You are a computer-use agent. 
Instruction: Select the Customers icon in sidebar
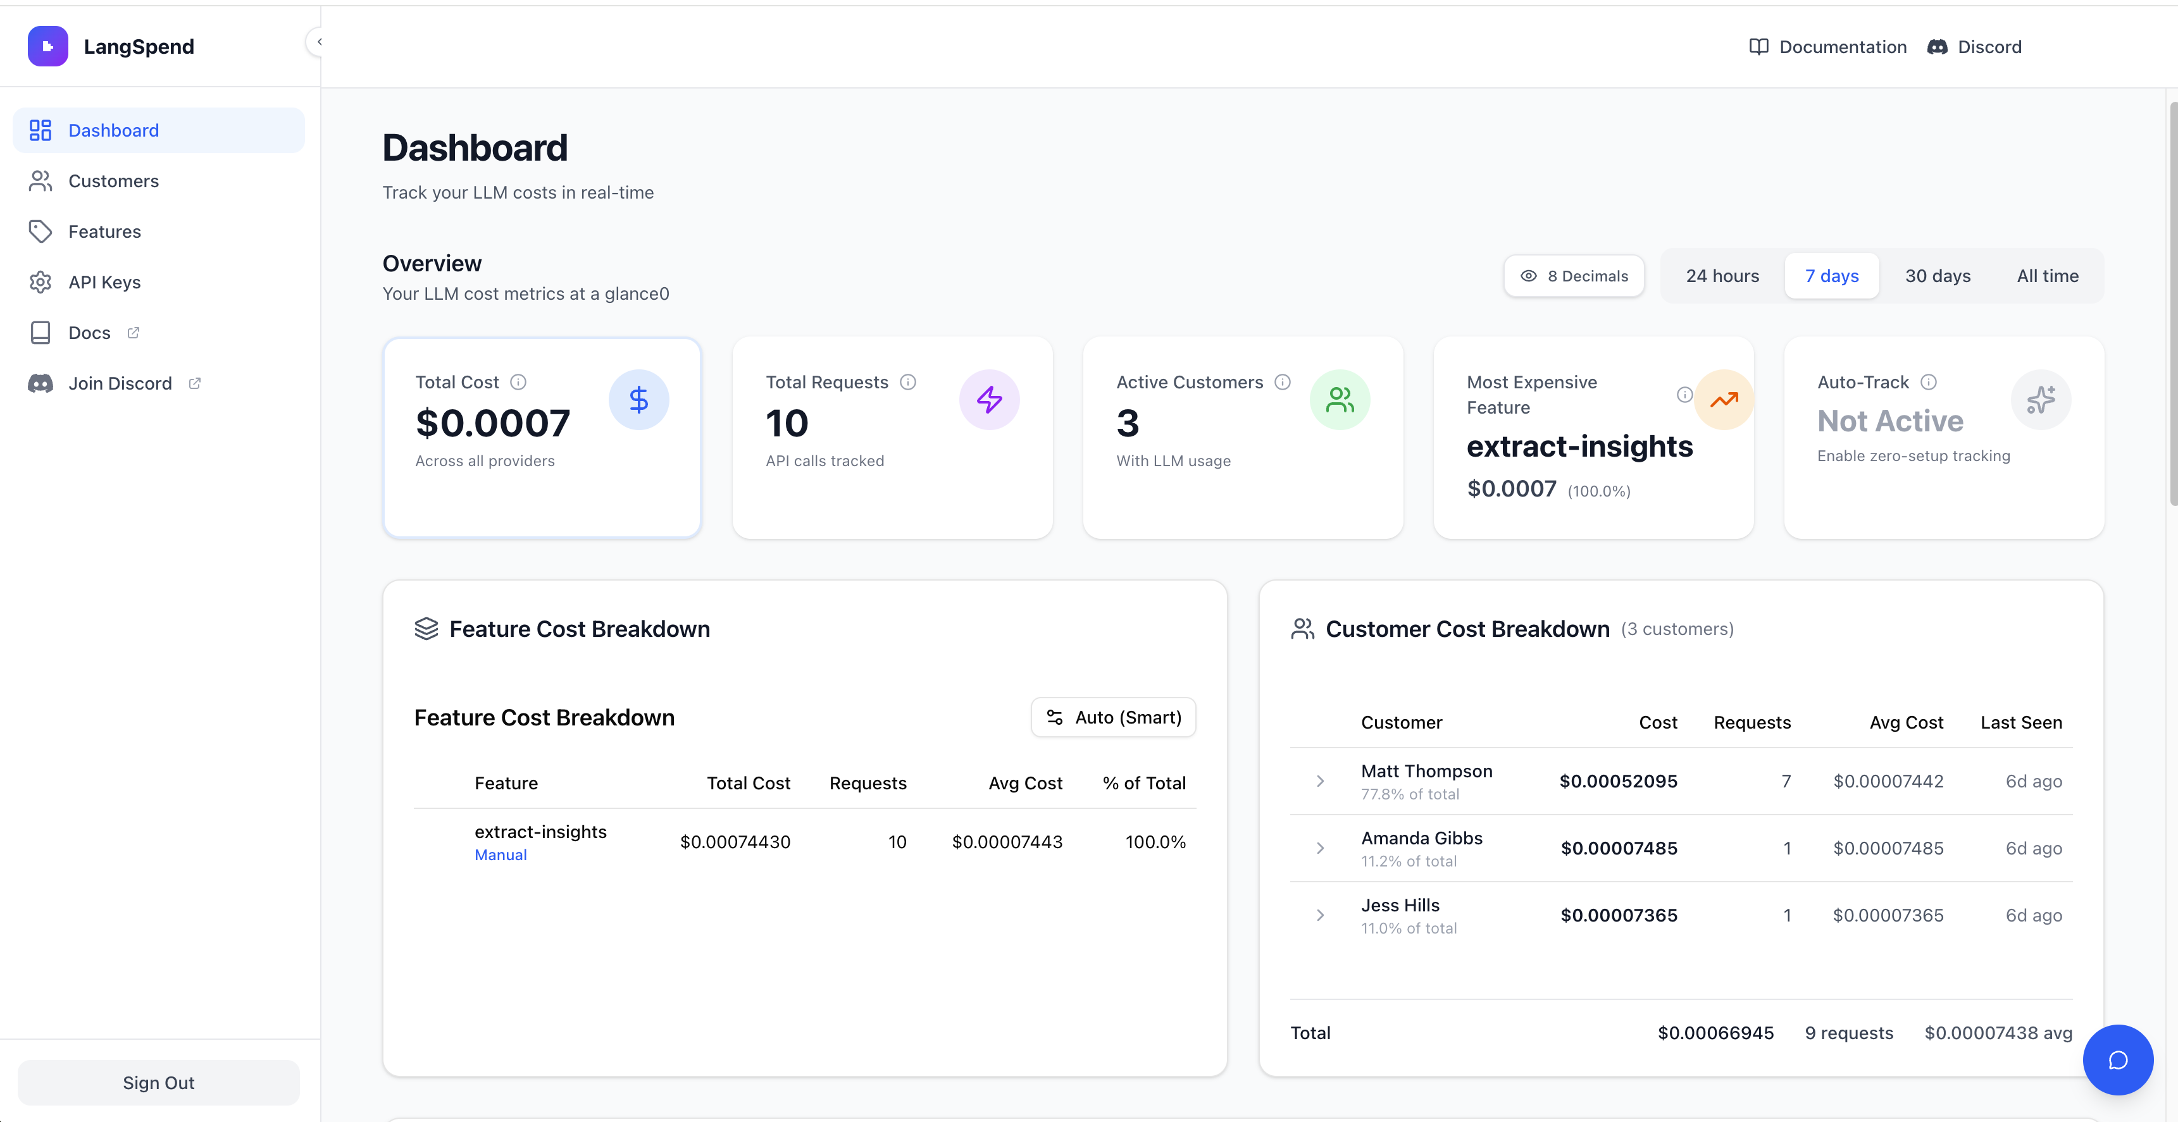click(40, 180)
